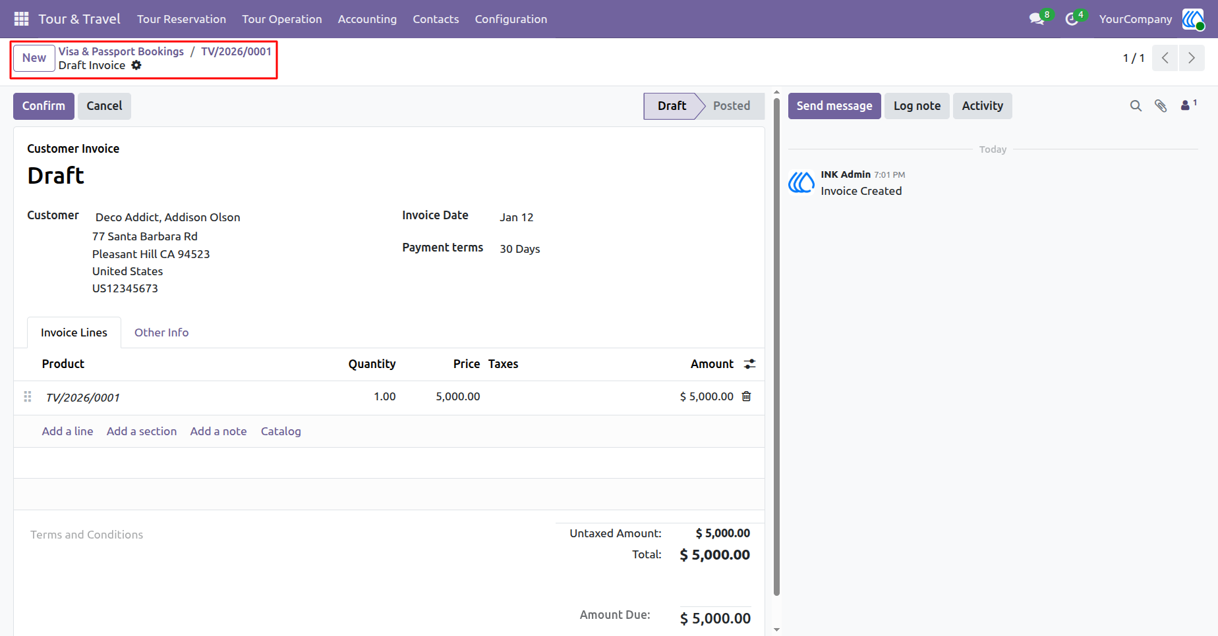Viewport: 1218px width, 636px height.
Task: Open the Customer field Deco Addict, Addison Olson
Action: 167,217
